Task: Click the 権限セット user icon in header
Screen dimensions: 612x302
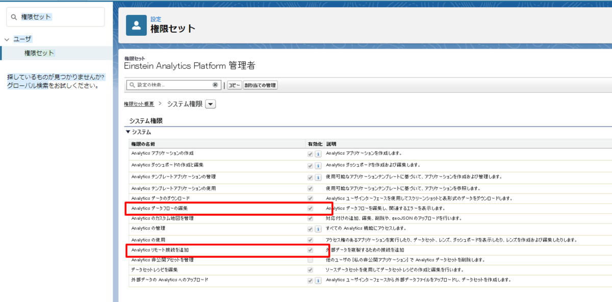Action: [136, 26]
